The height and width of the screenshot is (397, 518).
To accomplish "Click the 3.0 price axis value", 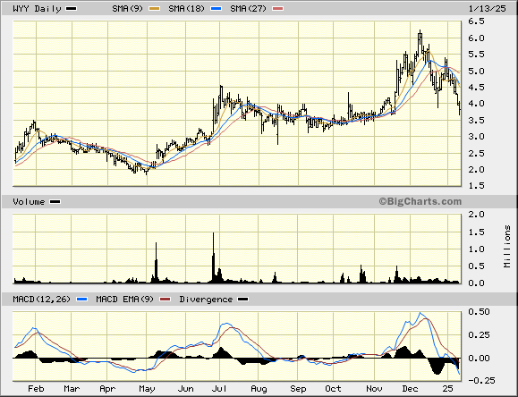I will click(476, 137).
